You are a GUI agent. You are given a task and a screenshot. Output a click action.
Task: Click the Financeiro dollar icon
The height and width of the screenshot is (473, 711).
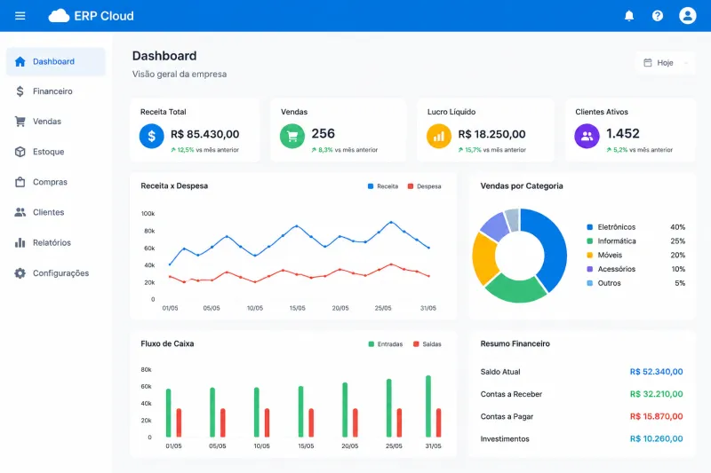pyautogui.click(x=20, y=91)
